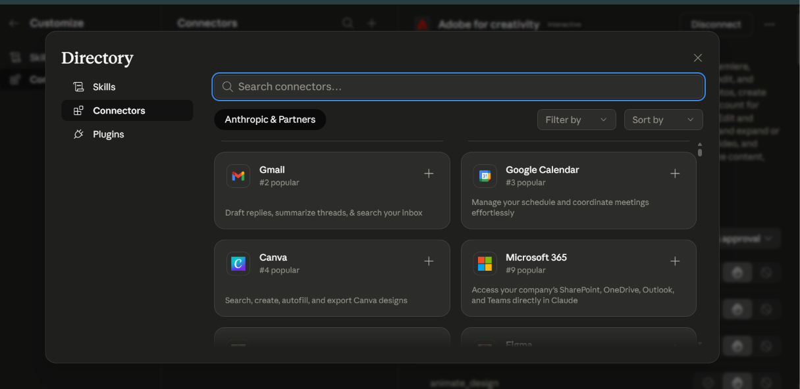Click 'Draft replies, summarize threads' description

point(324,213)
